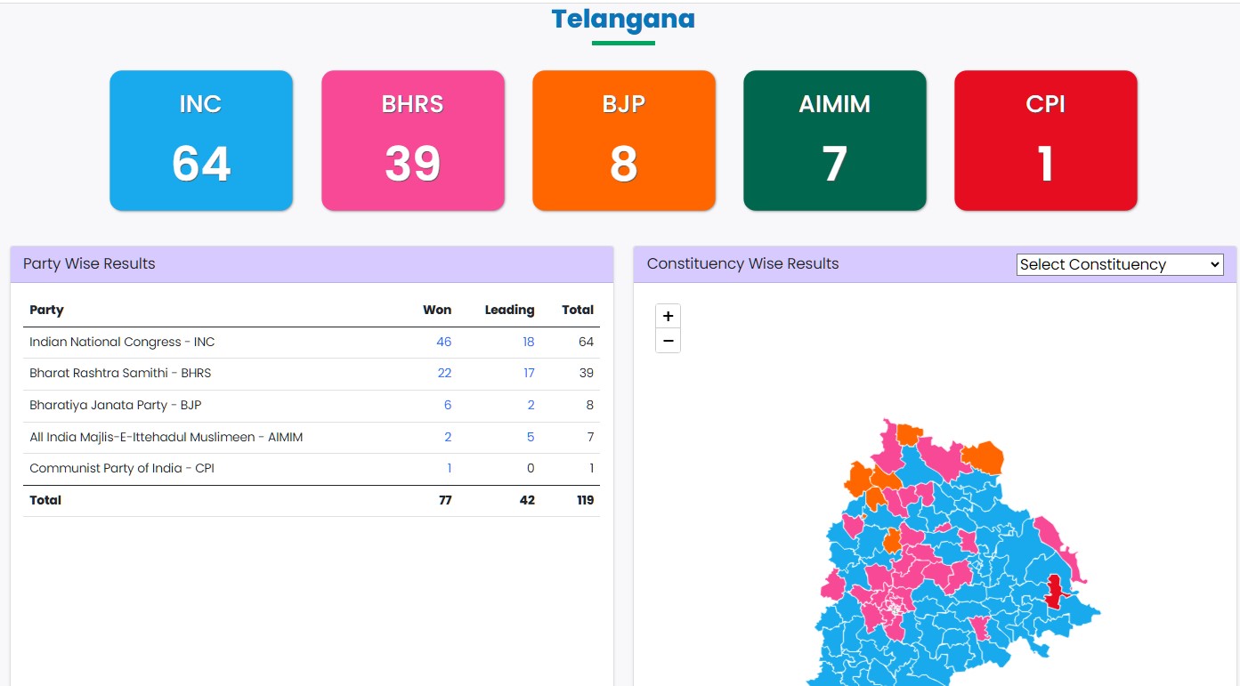Zoom in on the constituency map

[668, 317]
